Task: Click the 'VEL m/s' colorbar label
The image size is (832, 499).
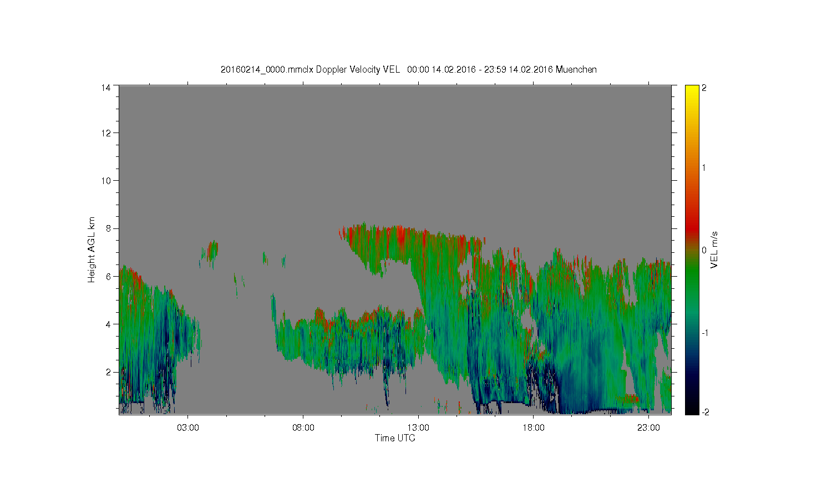Action: (714, 250)
